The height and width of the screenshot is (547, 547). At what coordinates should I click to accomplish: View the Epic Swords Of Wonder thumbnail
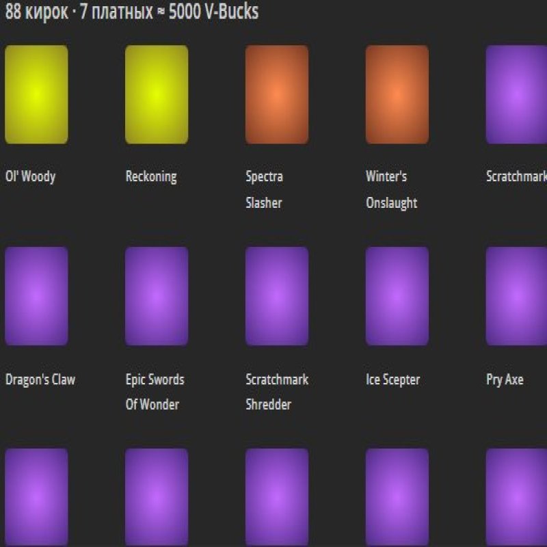click(x=156, y=297)
